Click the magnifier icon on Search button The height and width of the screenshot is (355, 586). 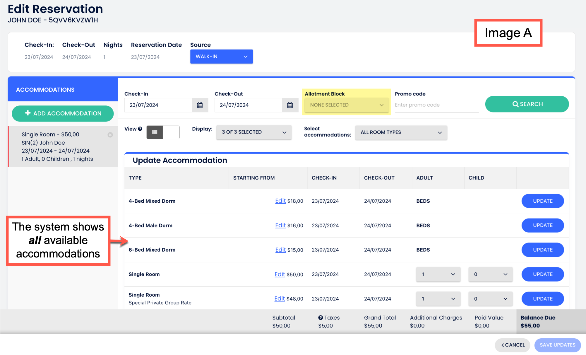(515, 104)
